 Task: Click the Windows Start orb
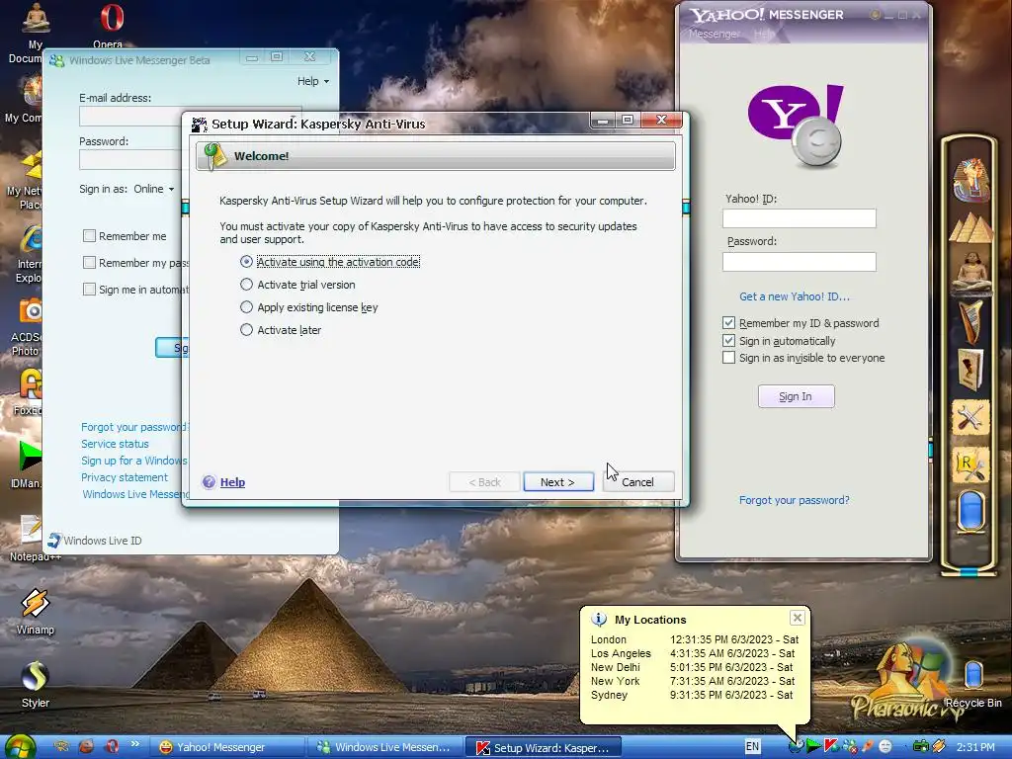(x=20, y=747)
